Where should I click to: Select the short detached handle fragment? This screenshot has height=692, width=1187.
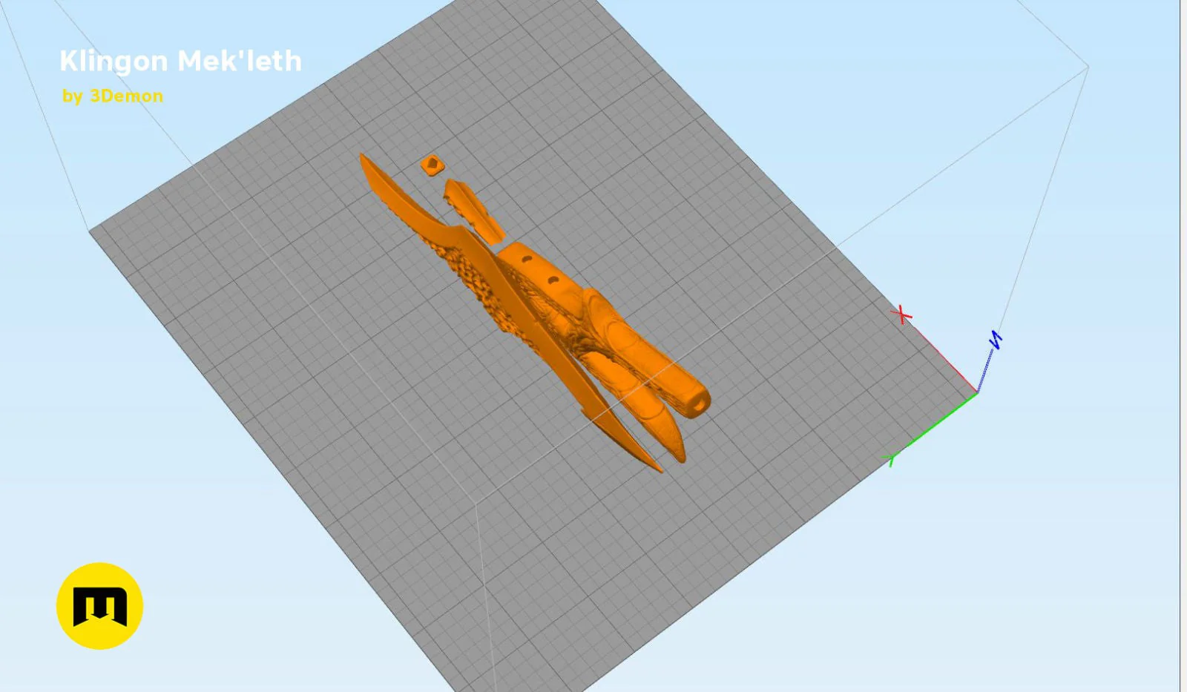[x=473, y=210]
